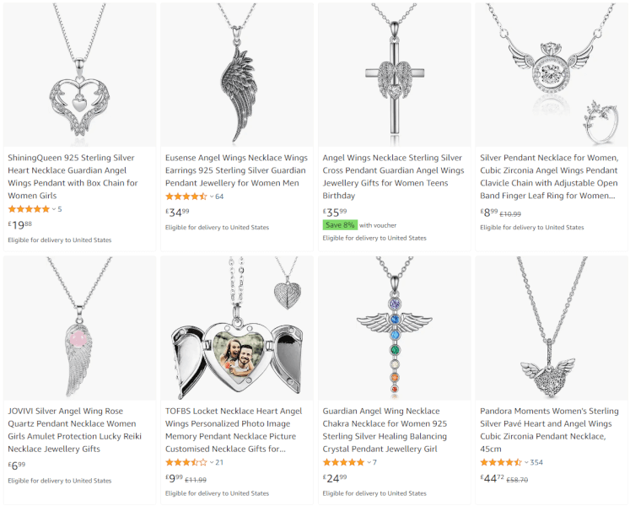The height and width of the screenshot is (506, 630).
Task: Expand rating dropdown beside 64 reviews
Action: point(212,197)
